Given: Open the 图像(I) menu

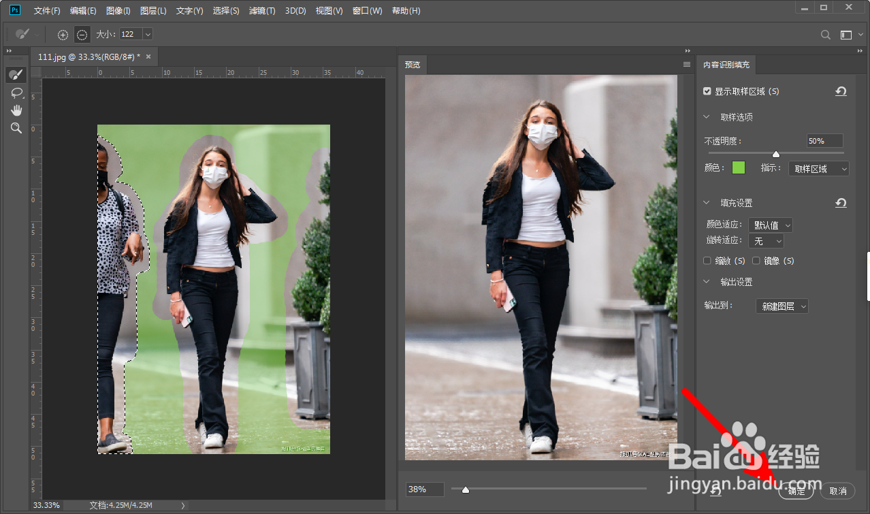Looking at the screenshot, I should [x=118, y=11].
